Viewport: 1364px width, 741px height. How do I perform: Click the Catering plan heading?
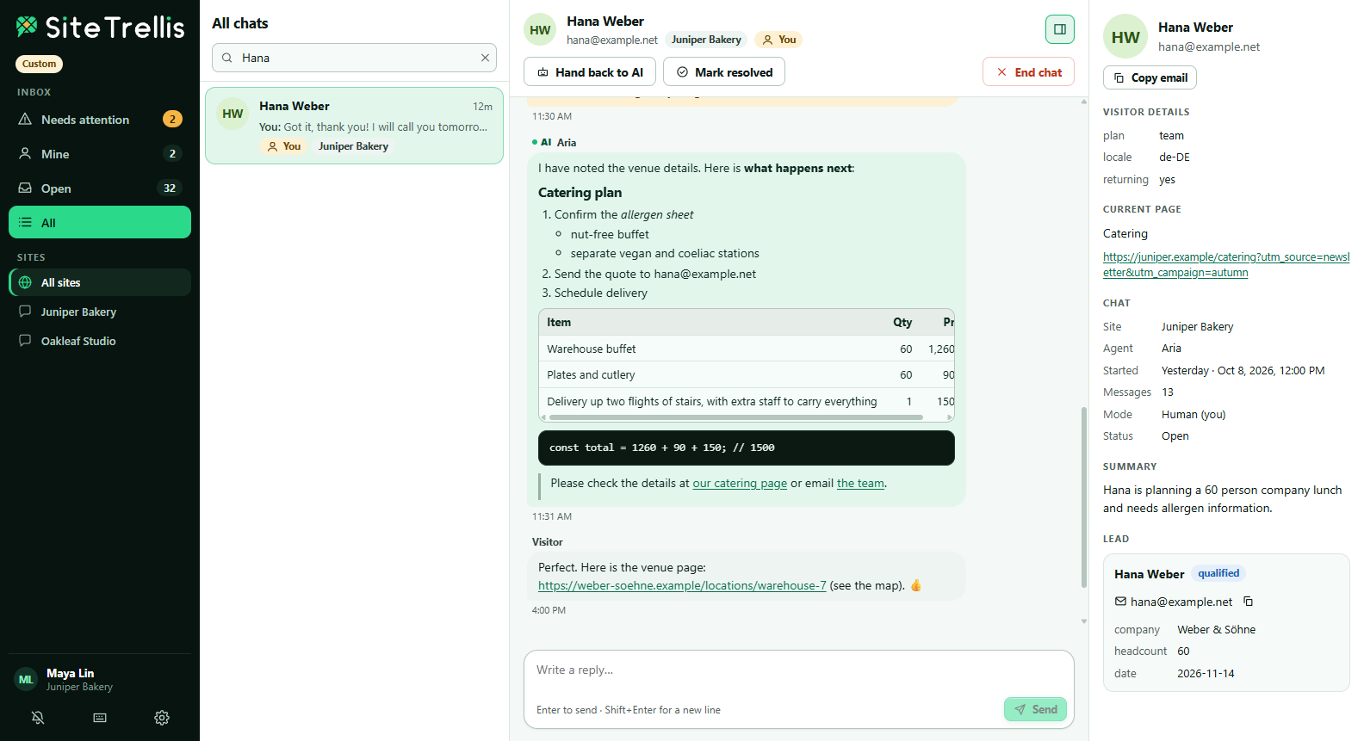tap(580, 193)
